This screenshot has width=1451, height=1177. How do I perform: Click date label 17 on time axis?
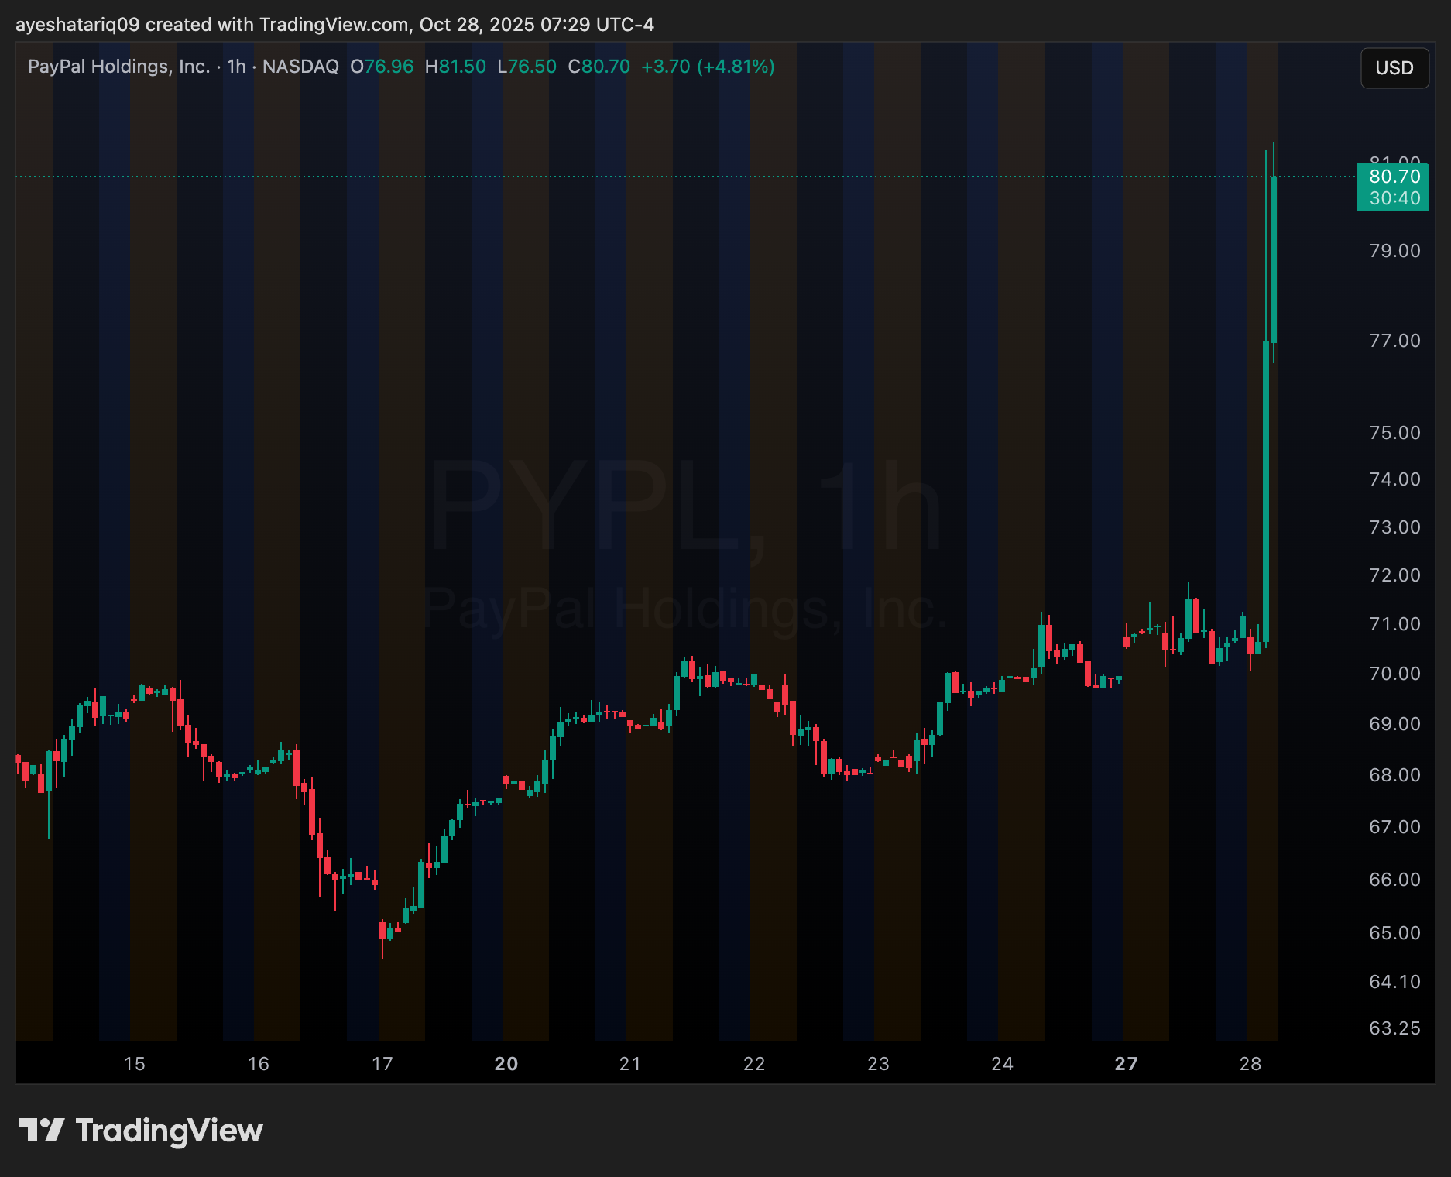(x=382, y=1064)
